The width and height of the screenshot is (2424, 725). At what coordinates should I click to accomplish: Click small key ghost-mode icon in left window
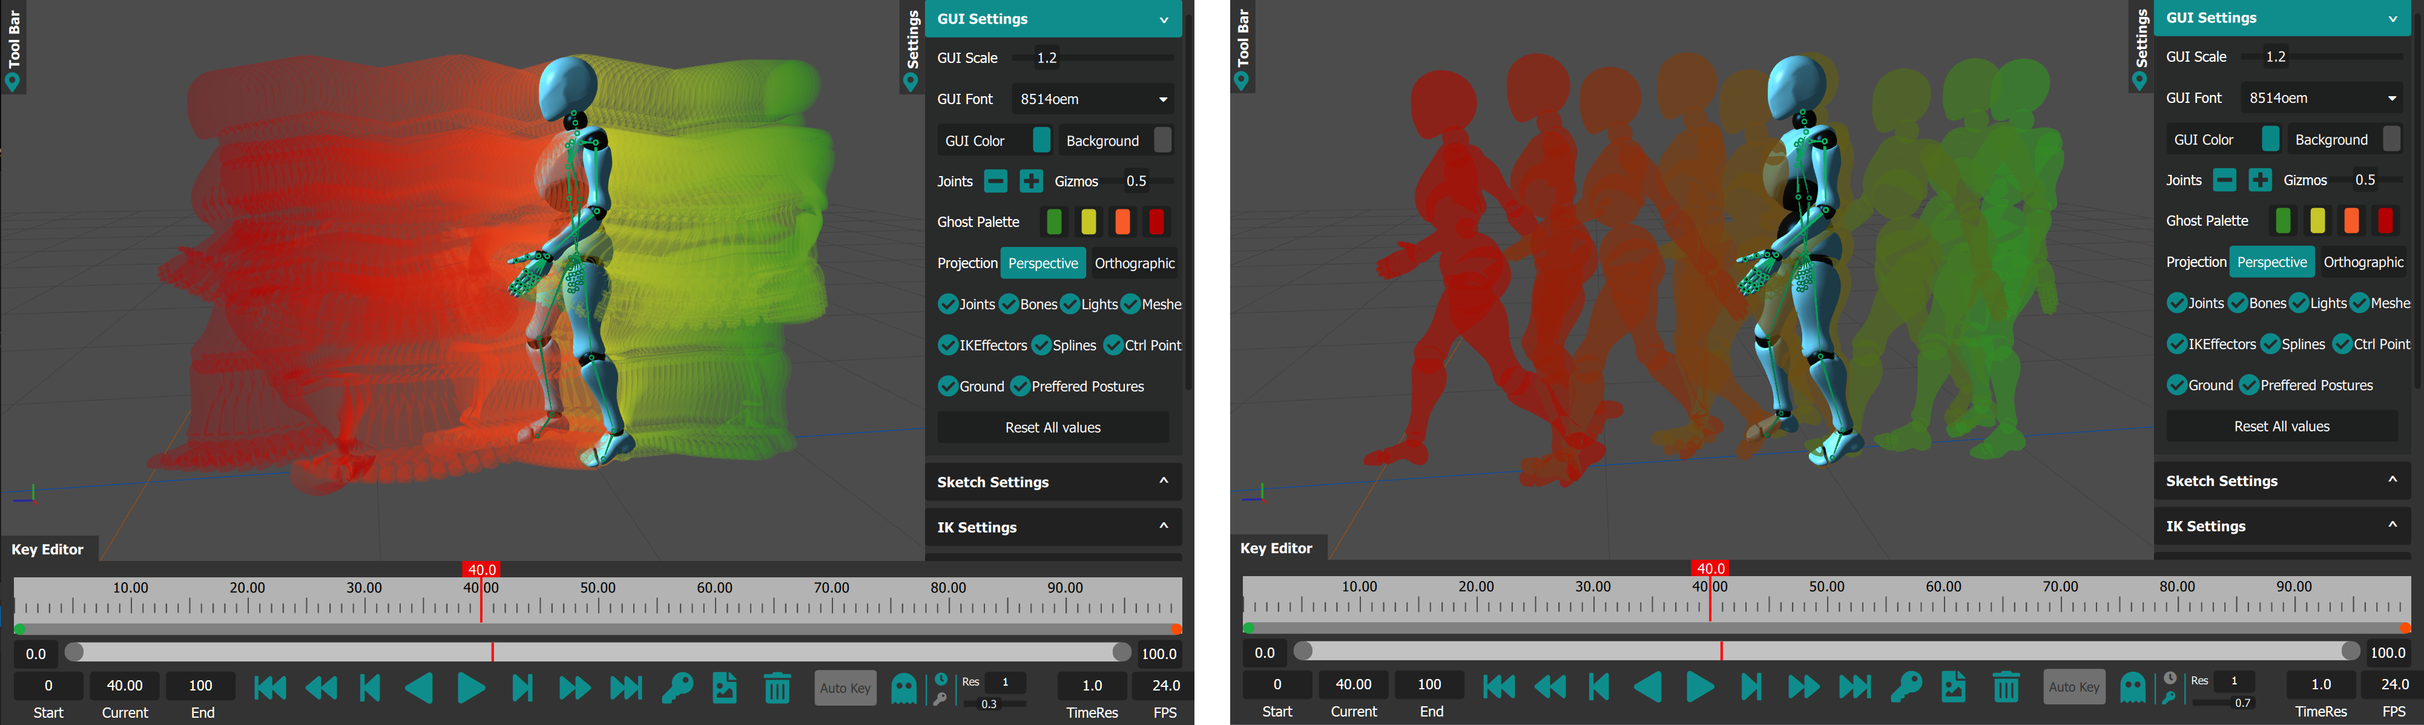point(940,698)
